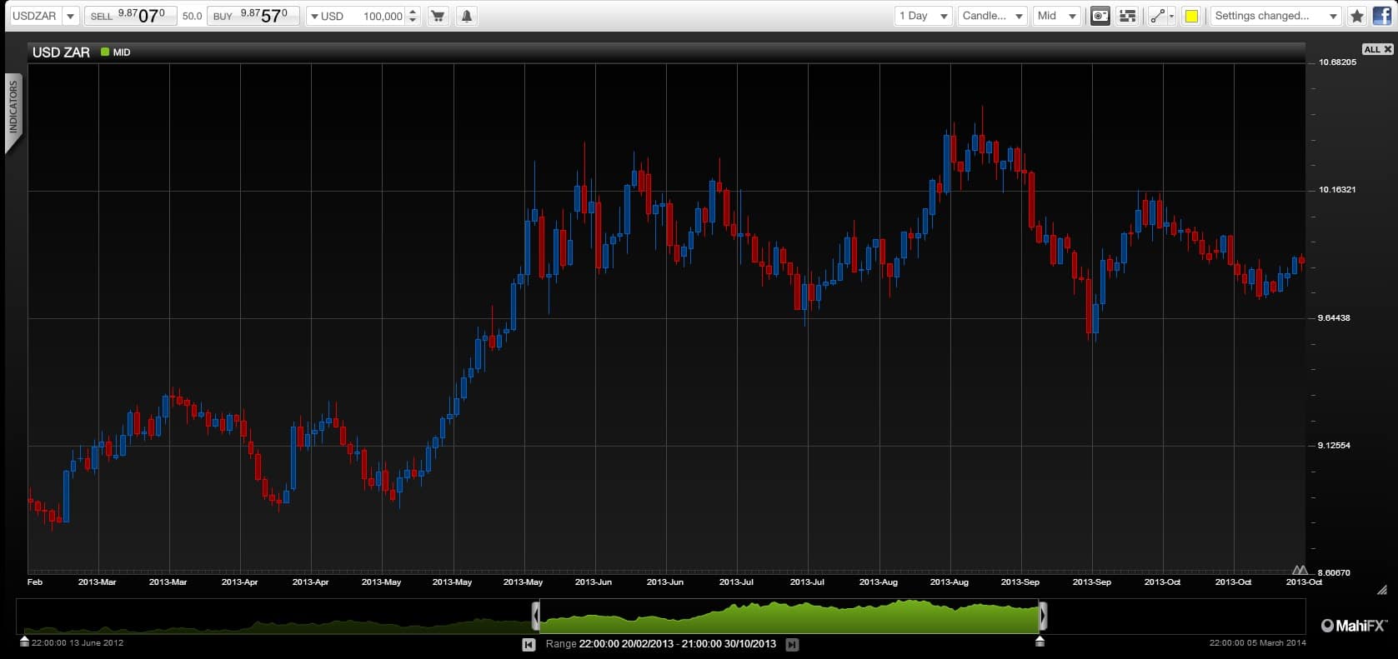Click the 9.12554 price axis label

[x=1334, y=445]
